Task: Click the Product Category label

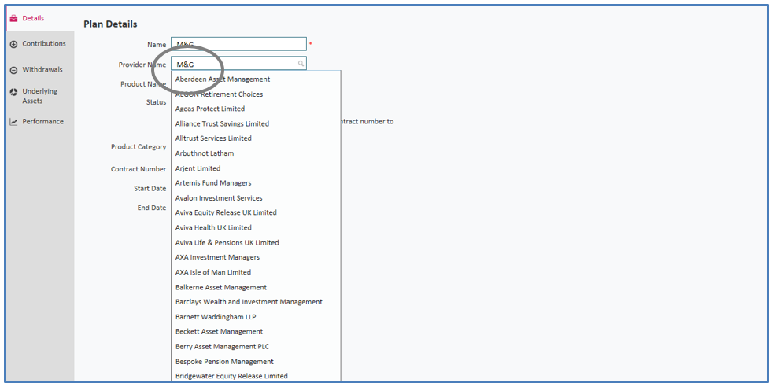Action: (139, 147)
